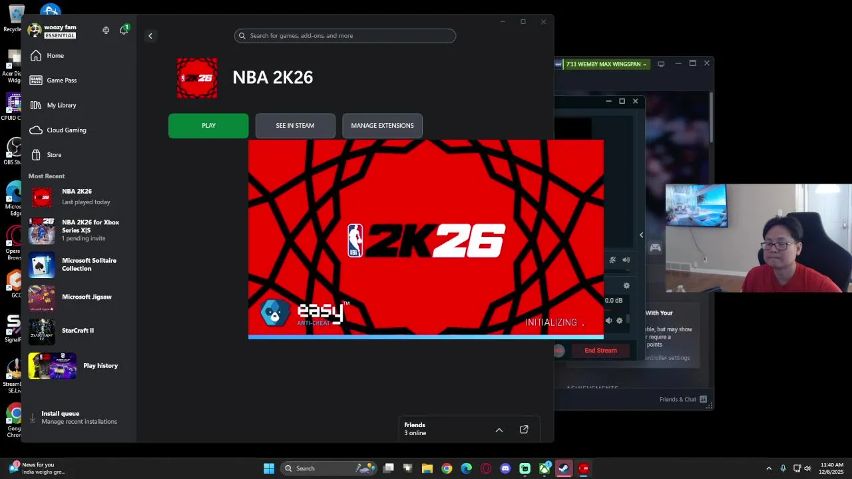Pop out the Friends panel window
852x479 pixels.
tap(524, 430)
